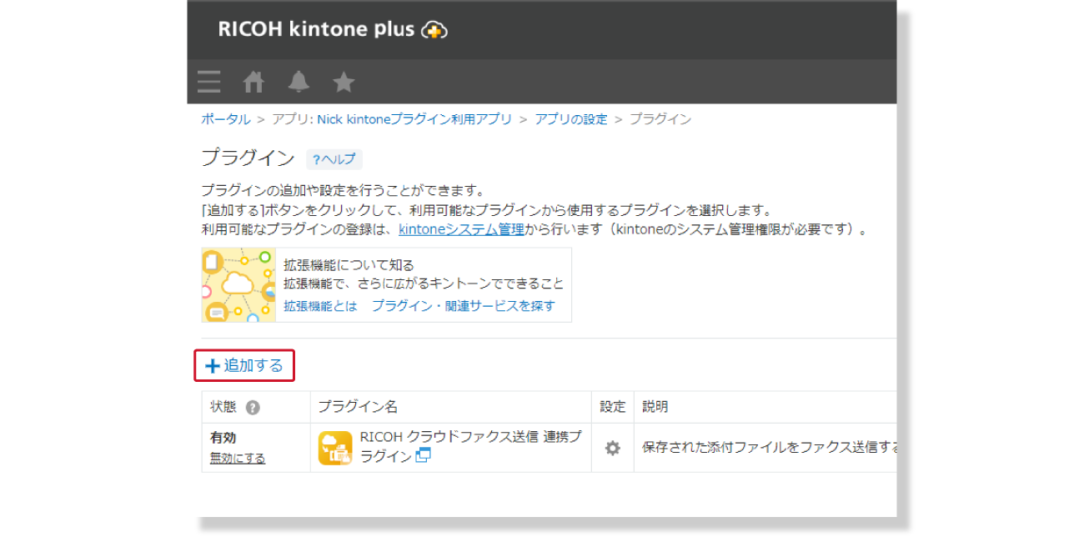Open the notifications bell
Viewport: 1084px width, 542px height.
coord(299,82)
